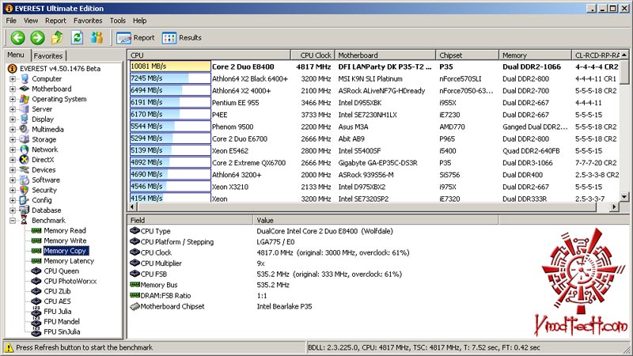This screenshot has width=633, height=356.
Task: Click the Results toolbar button
Action: pyautogui.click(x=182, y=38)
